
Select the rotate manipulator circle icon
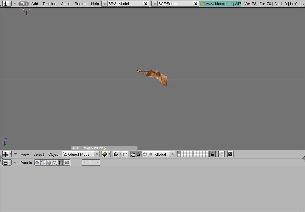coord(145,154)
